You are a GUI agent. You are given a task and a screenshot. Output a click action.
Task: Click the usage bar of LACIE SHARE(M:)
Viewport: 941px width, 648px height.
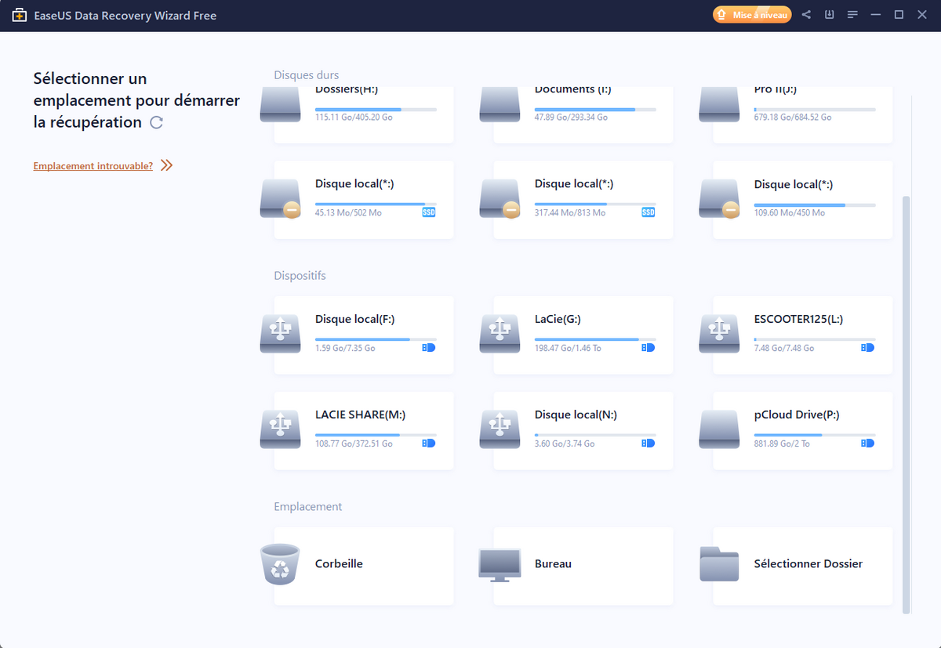[x=376, y=435]
